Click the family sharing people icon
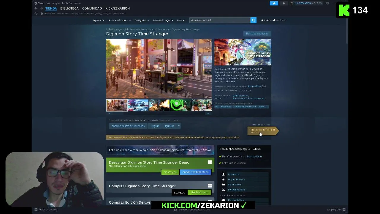The width and height of the screenshot is (380, 214). (x=223, y=189)
